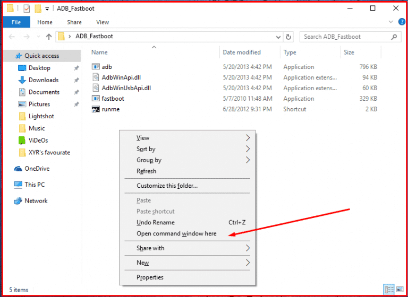Viewport: 408px width, 297px height.
Task: Click the adb application file icon
Action: 96,67
